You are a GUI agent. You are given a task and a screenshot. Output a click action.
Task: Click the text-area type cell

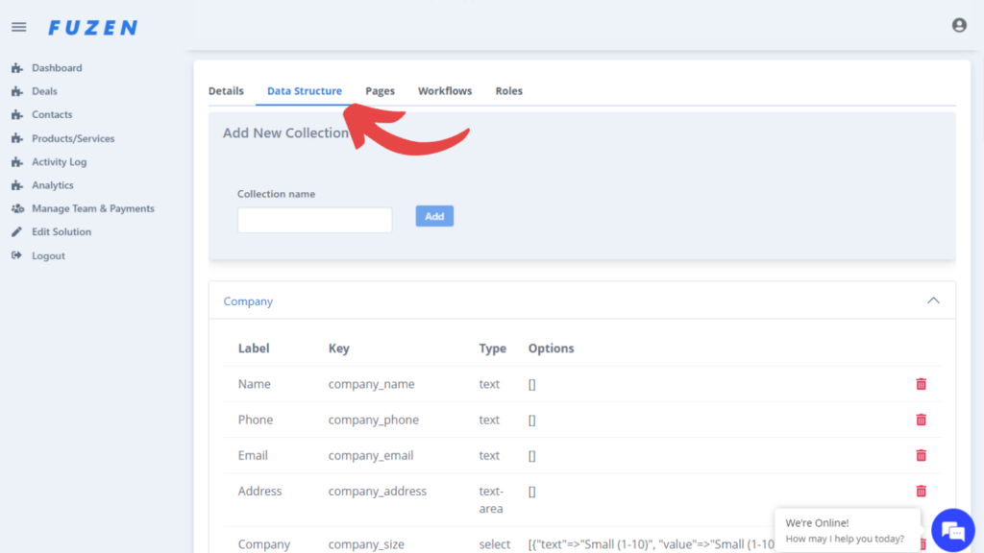(x=491, y=499)
